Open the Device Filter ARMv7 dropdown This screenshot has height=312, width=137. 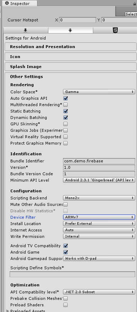click(x=99, y=217)
